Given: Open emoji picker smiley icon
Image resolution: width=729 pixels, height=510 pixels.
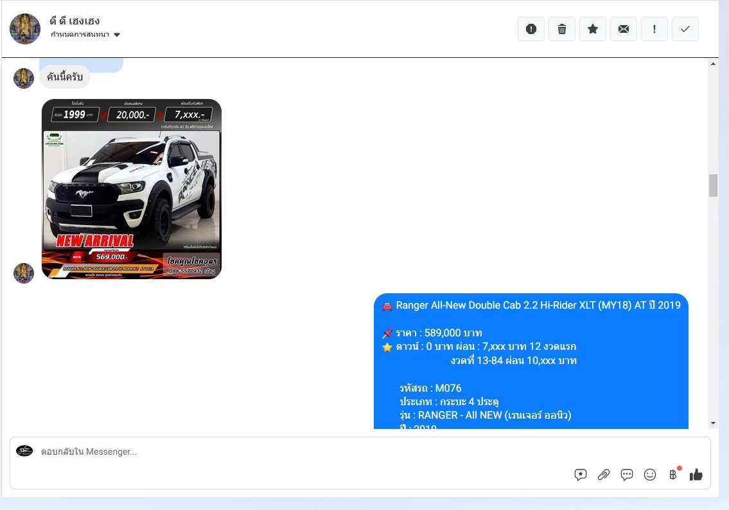Looking at the screenshot, I should 650,475.
